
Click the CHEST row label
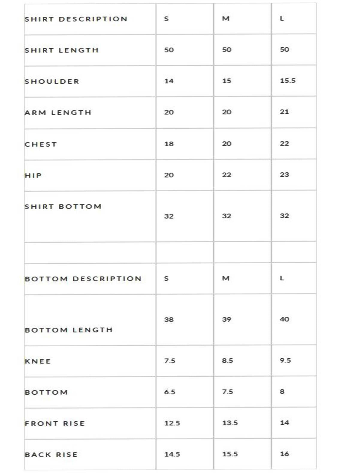click(x=41, y=144)
